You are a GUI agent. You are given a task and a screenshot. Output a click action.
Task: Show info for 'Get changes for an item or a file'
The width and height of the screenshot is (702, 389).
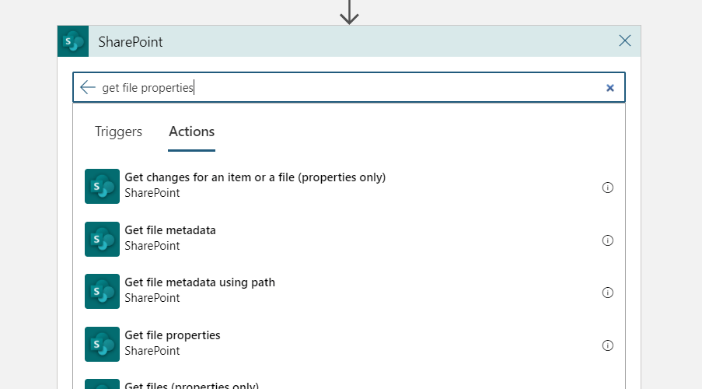pos(608,187)
